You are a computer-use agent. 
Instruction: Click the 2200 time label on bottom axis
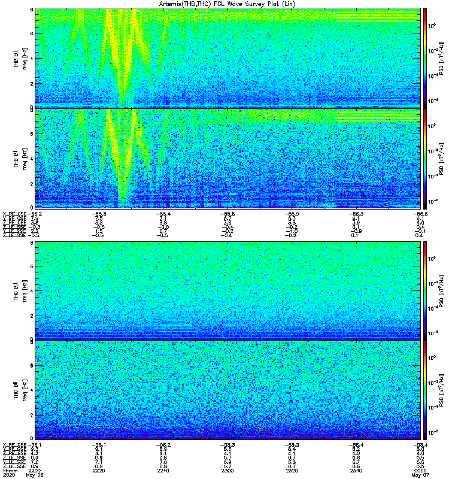(x=35, y=471)
